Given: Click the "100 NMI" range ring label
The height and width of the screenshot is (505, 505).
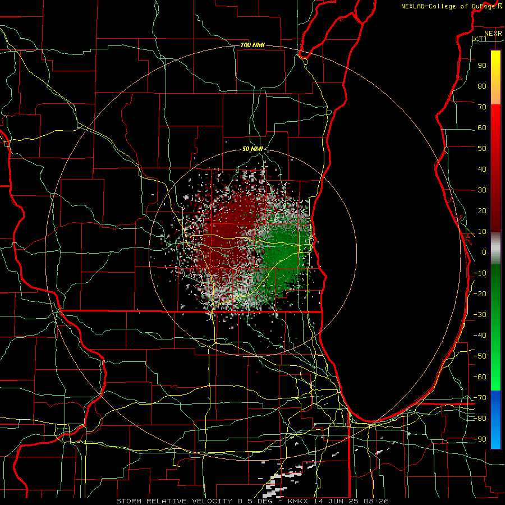Looking at the screenshot, I should tap(252, 45).
